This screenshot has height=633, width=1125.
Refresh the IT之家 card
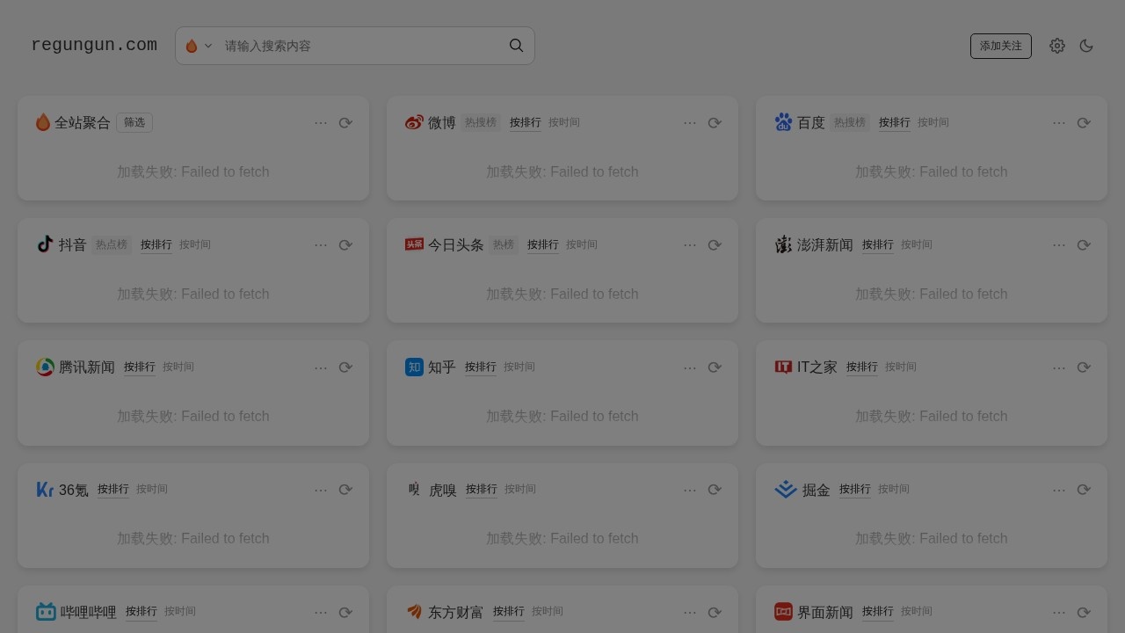[1084, 367]
